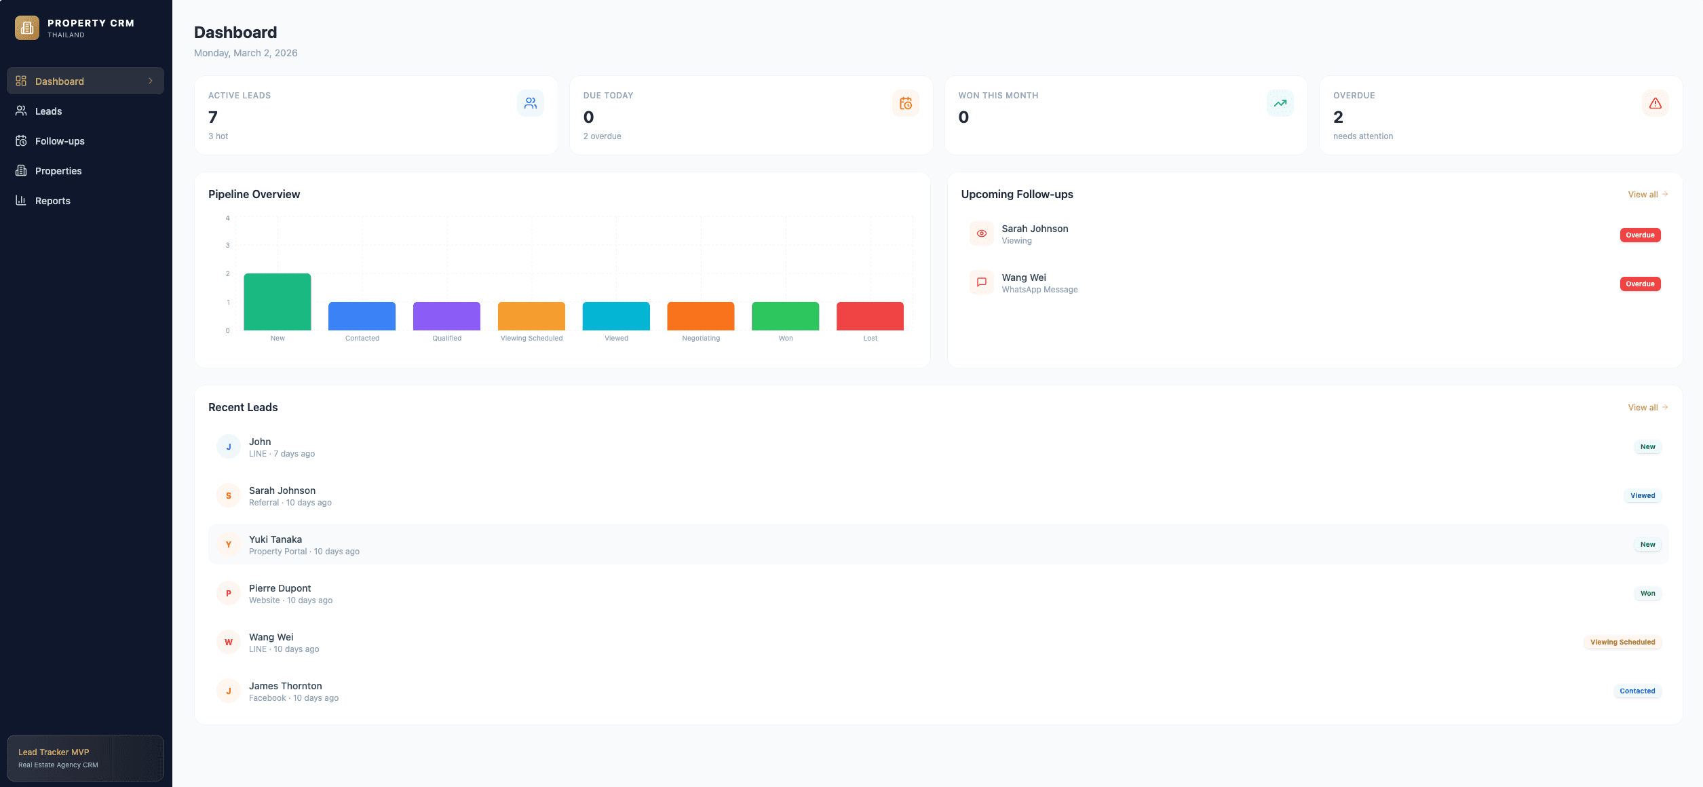Go to Properties in the sidebar
1703x787 pixels.
coord(58,171)
